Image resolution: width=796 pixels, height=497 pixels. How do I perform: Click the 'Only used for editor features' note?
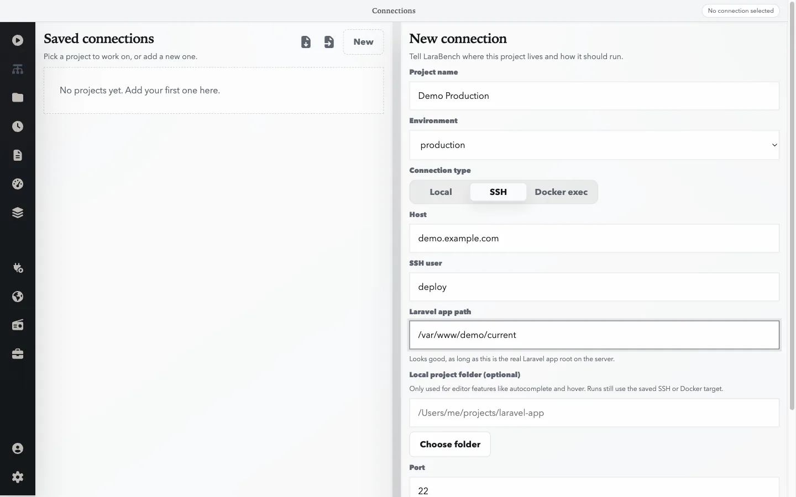(x=566, y=389)
